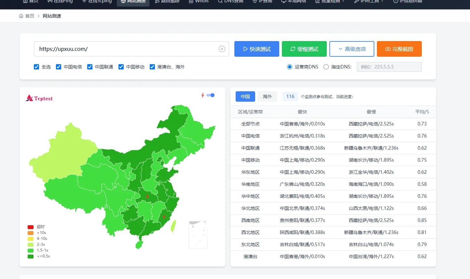The width and height of the screenshot is (470, 279).
Task: Toggle the 全选 checkbox
Action: pos(36,67)
